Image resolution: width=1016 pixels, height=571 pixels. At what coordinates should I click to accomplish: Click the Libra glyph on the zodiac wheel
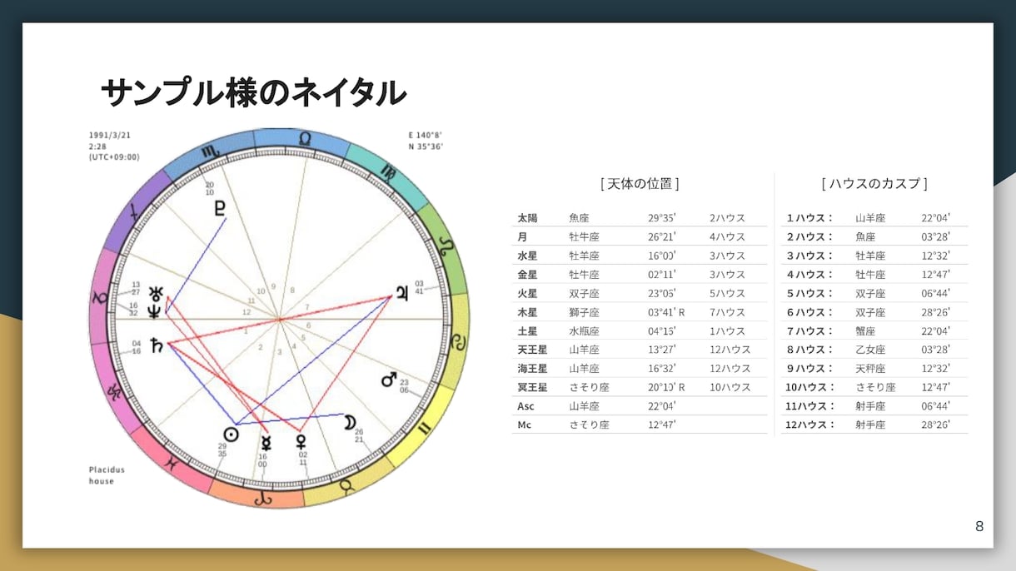pyautogui.click(x=306, y=139)
